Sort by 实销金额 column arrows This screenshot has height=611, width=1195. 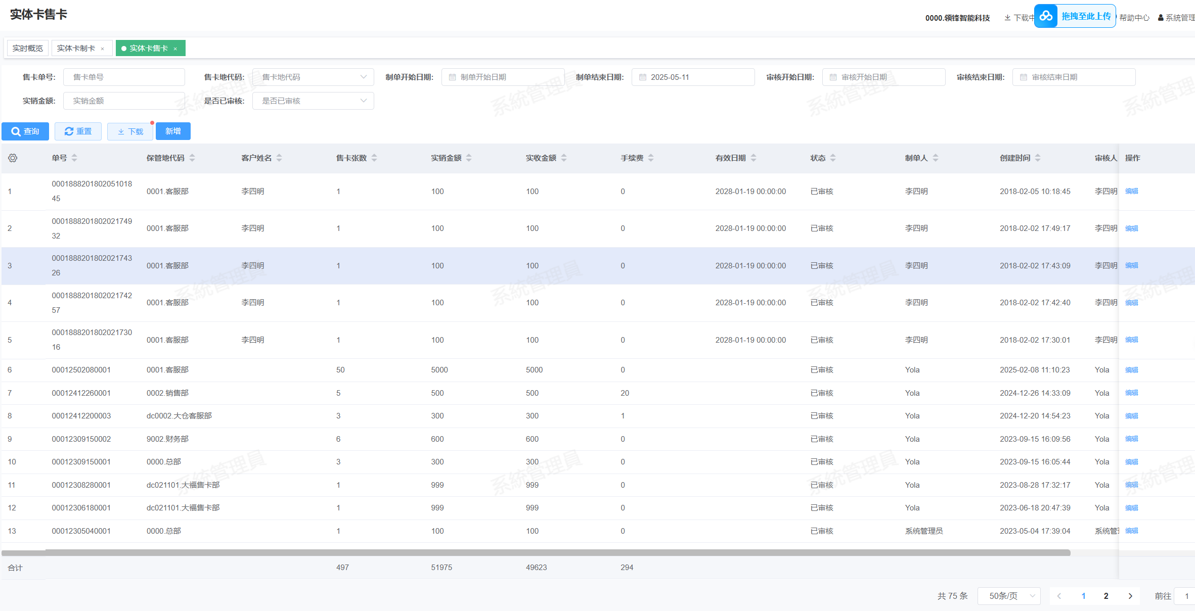pyautogui.click(x=469, y=158)
